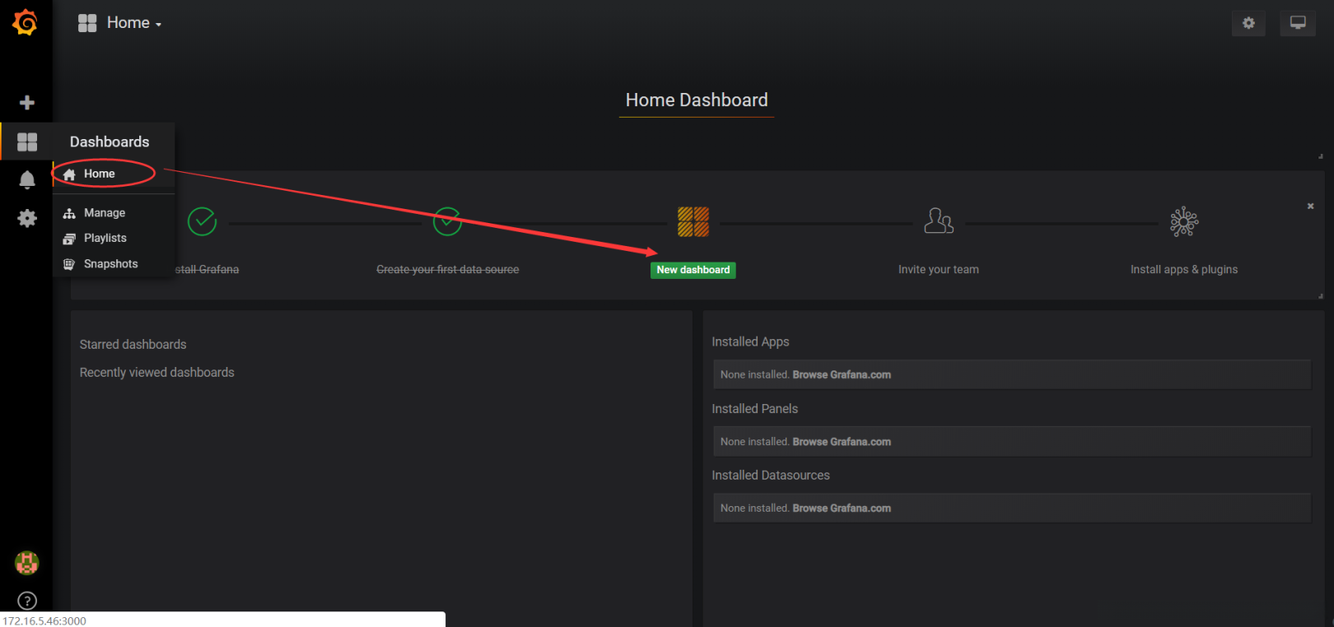This screenshot has height=627, width=1334.
Task: Select the Dashboards grid icon in sidebar
Action: [27, 142]
